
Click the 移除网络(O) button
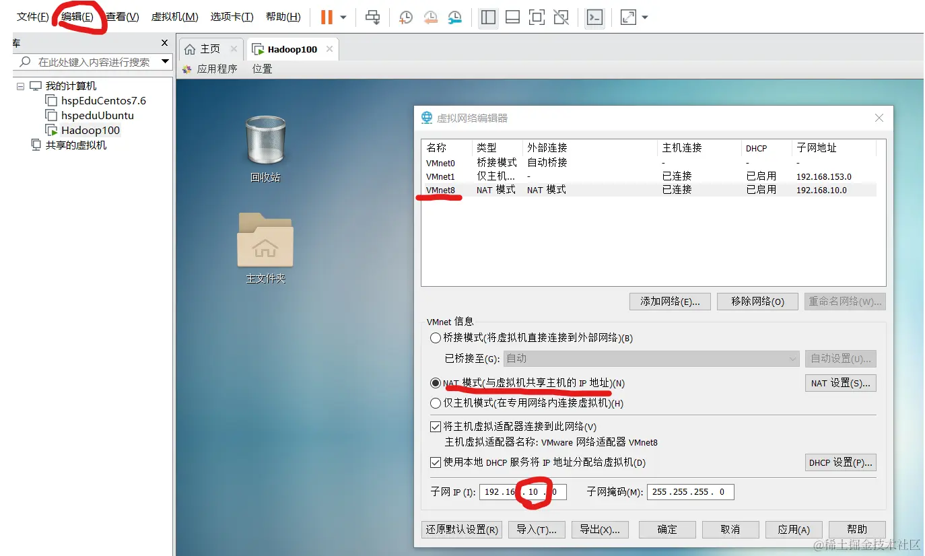[757, 302]
